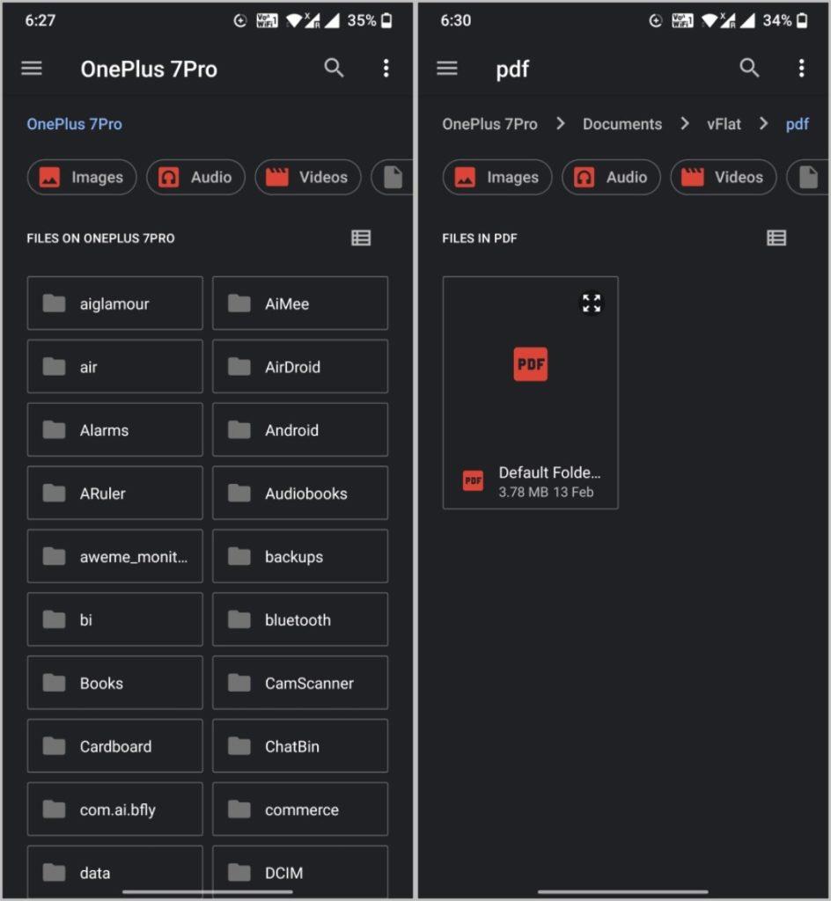
Task: Tap home gesture bar on pdf screen
Action: click(x=623, y=892)
